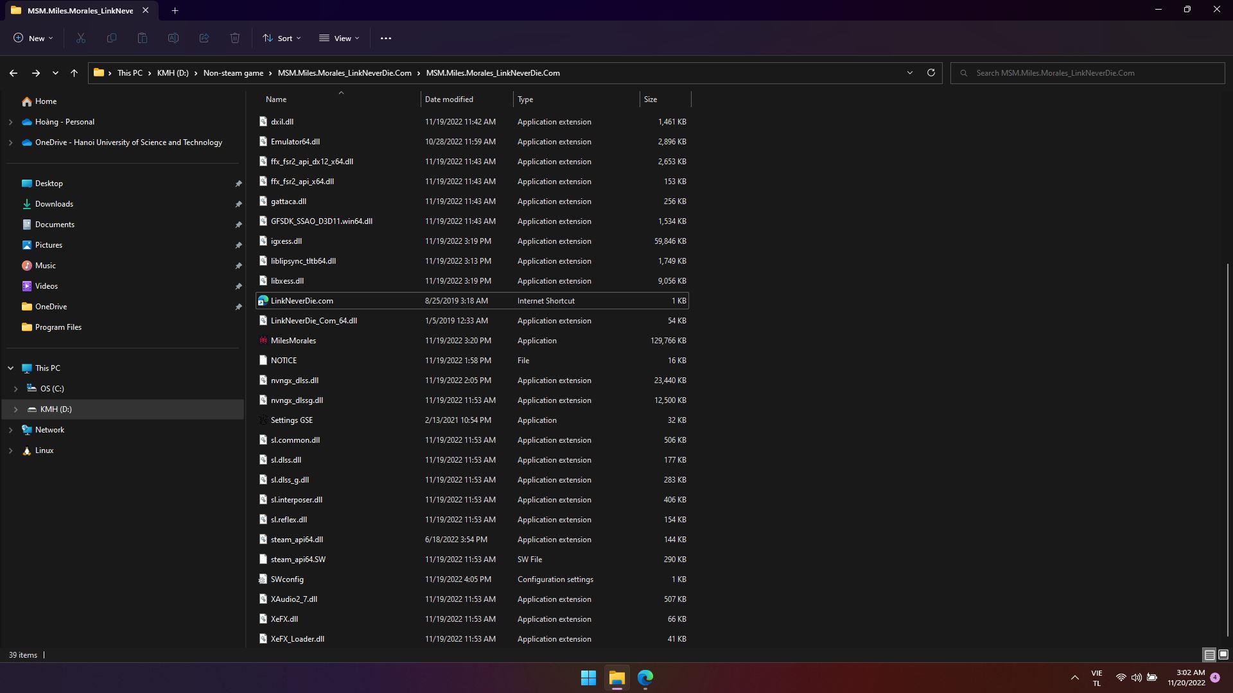Select the Emulator64.dll file

click(472, 142)
